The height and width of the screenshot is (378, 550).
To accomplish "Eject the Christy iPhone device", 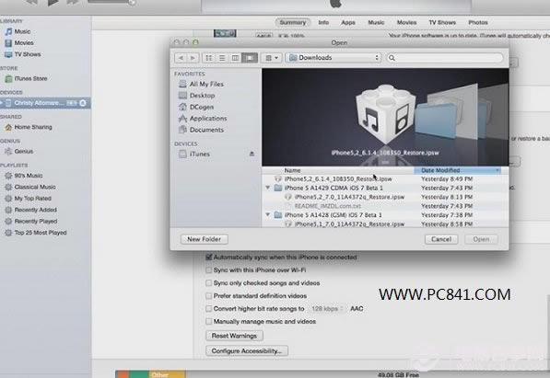I will 83,103.
